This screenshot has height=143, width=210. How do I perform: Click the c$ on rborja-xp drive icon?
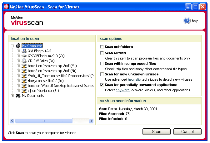(24, 91)
